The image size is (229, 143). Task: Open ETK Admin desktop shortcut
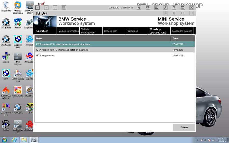(x=6, y=40)
